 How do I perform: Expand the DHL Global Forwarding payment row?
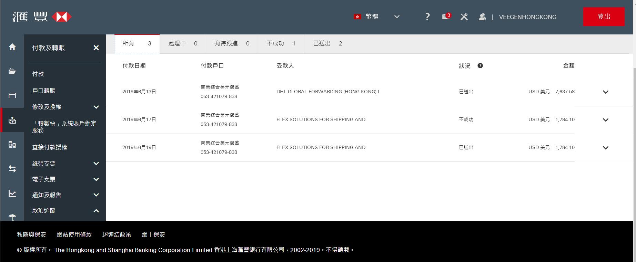tap(605, 92)
